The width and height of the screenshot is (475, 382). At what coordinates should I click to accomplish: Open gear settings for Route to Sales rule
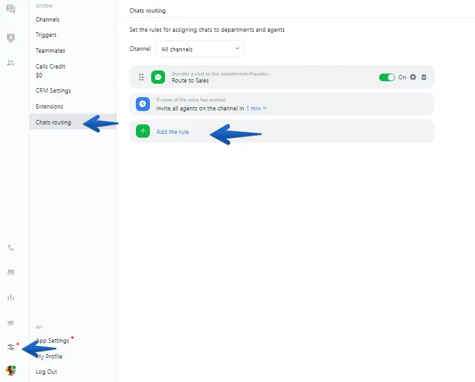click(x=413, y=77)
